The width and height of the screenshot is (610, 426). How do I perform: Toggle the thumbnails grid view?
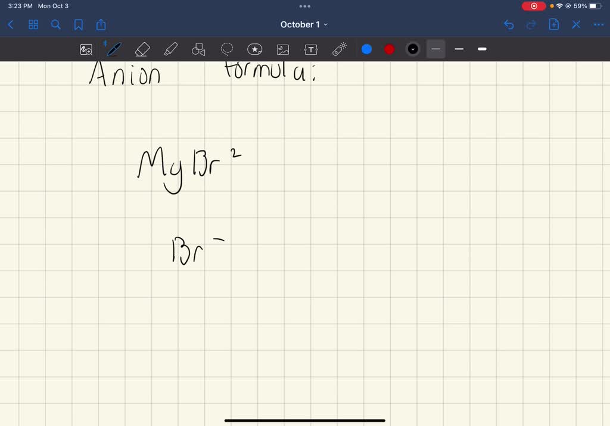(33, 24)
